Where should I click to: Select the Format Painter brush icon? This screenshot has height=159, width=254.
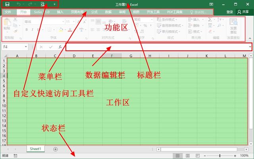point(15,31)
